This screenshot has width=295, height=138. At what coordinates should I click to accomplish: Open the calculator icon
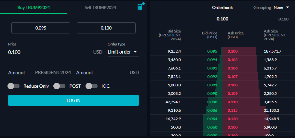click(x=140, y=7)
